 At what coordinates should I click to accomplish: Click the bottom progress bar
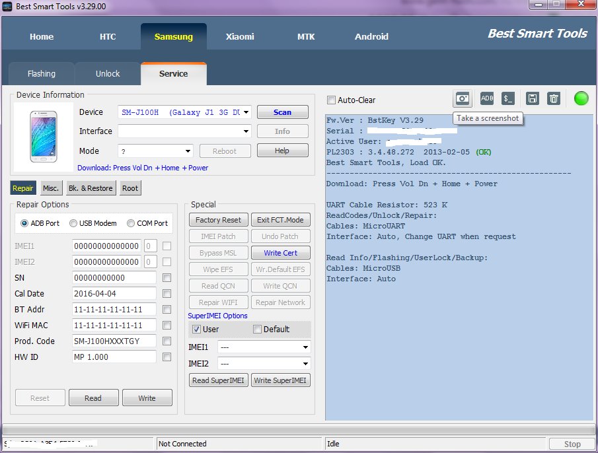[299, 430]
